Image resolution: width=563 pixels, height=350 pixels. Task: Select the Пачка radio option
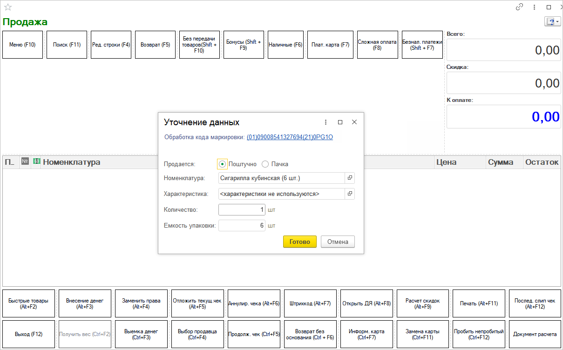click(x=265, y=164)
